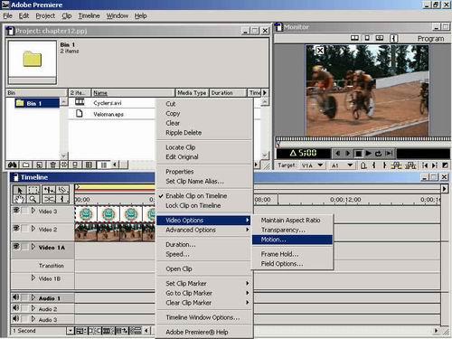The height and width of the screenshot is (339, 452).
Task: Open the Timeline menu in the menu bar
Action: click(x=89, y=15)
